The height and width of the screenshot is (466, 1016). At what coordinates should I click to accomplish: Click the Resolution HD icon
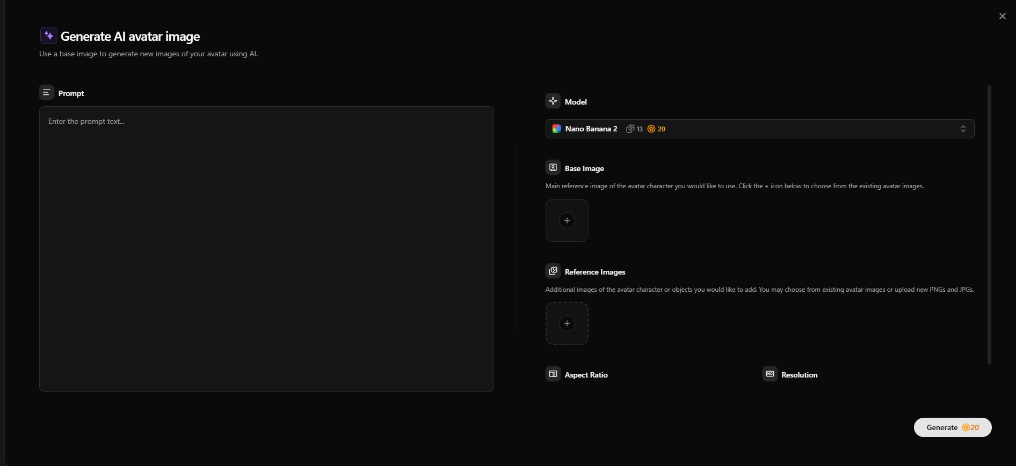(770, 374)
